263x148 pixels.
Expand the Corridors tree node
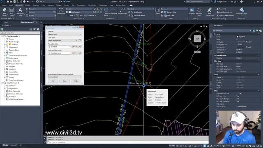[5, 69]
